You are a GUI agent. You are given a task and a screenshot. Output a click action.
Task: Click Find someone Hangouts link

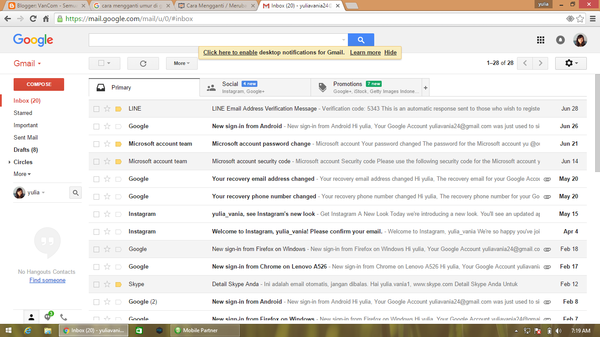tap(47, 280)
